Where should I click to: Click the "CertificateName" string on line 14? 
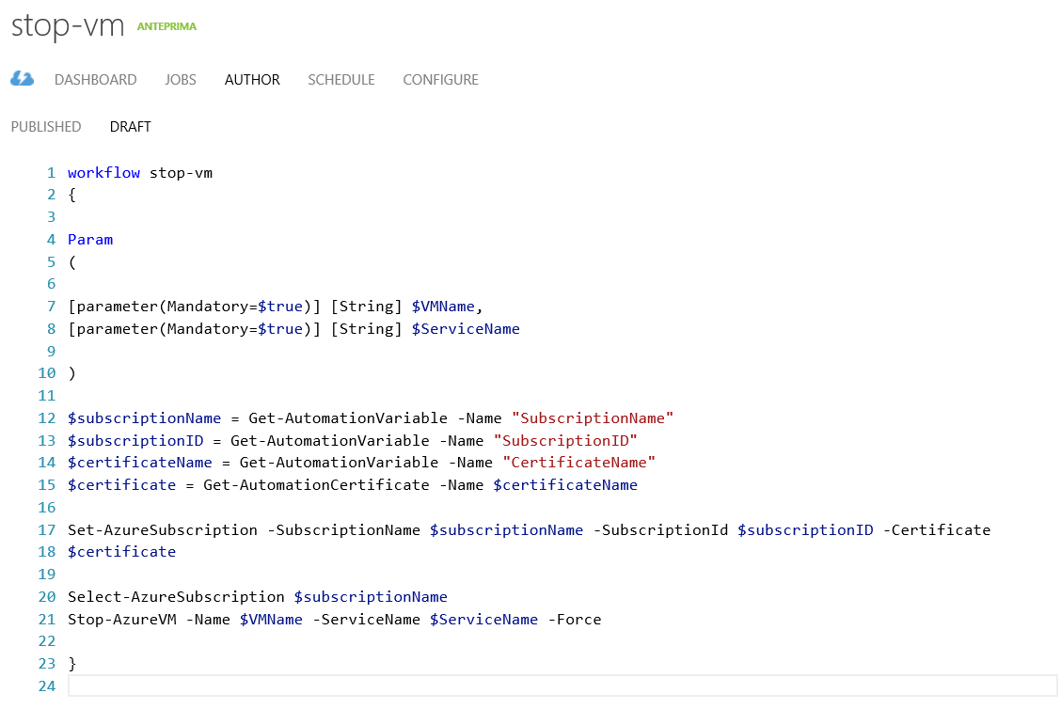pos(578,463)
